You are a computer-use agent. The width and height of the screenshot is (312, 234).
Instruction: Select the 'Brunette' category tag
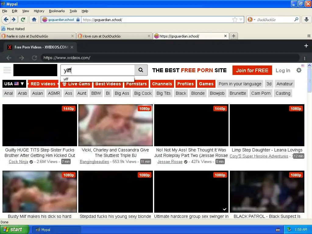[238, 93]
